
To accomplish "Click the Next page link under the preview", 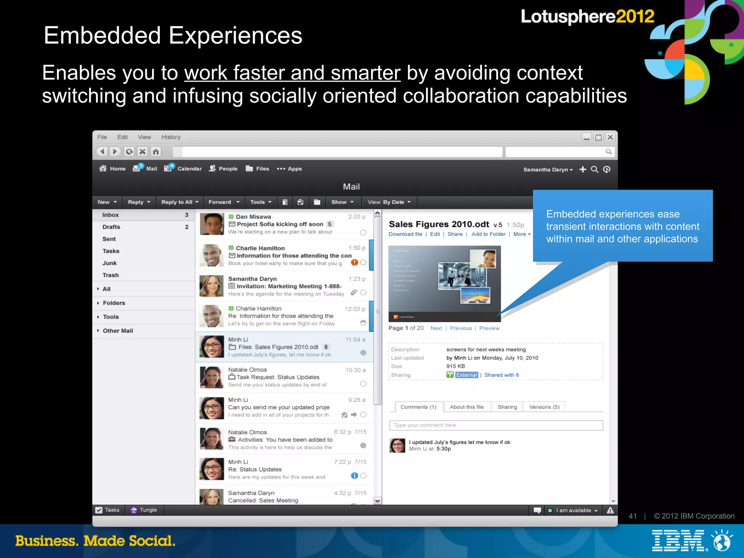I will pyautogui.click(x=436, y=328).
